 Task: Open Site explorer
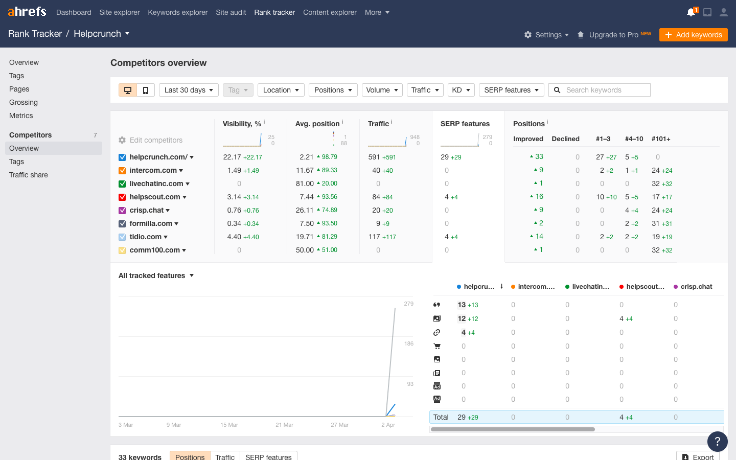(120, 12)
